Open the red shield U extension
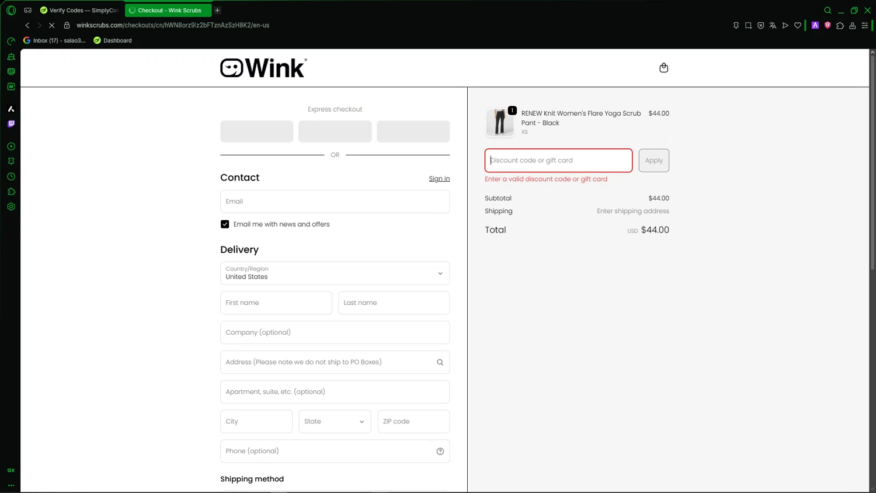 [x=828, y=25]
